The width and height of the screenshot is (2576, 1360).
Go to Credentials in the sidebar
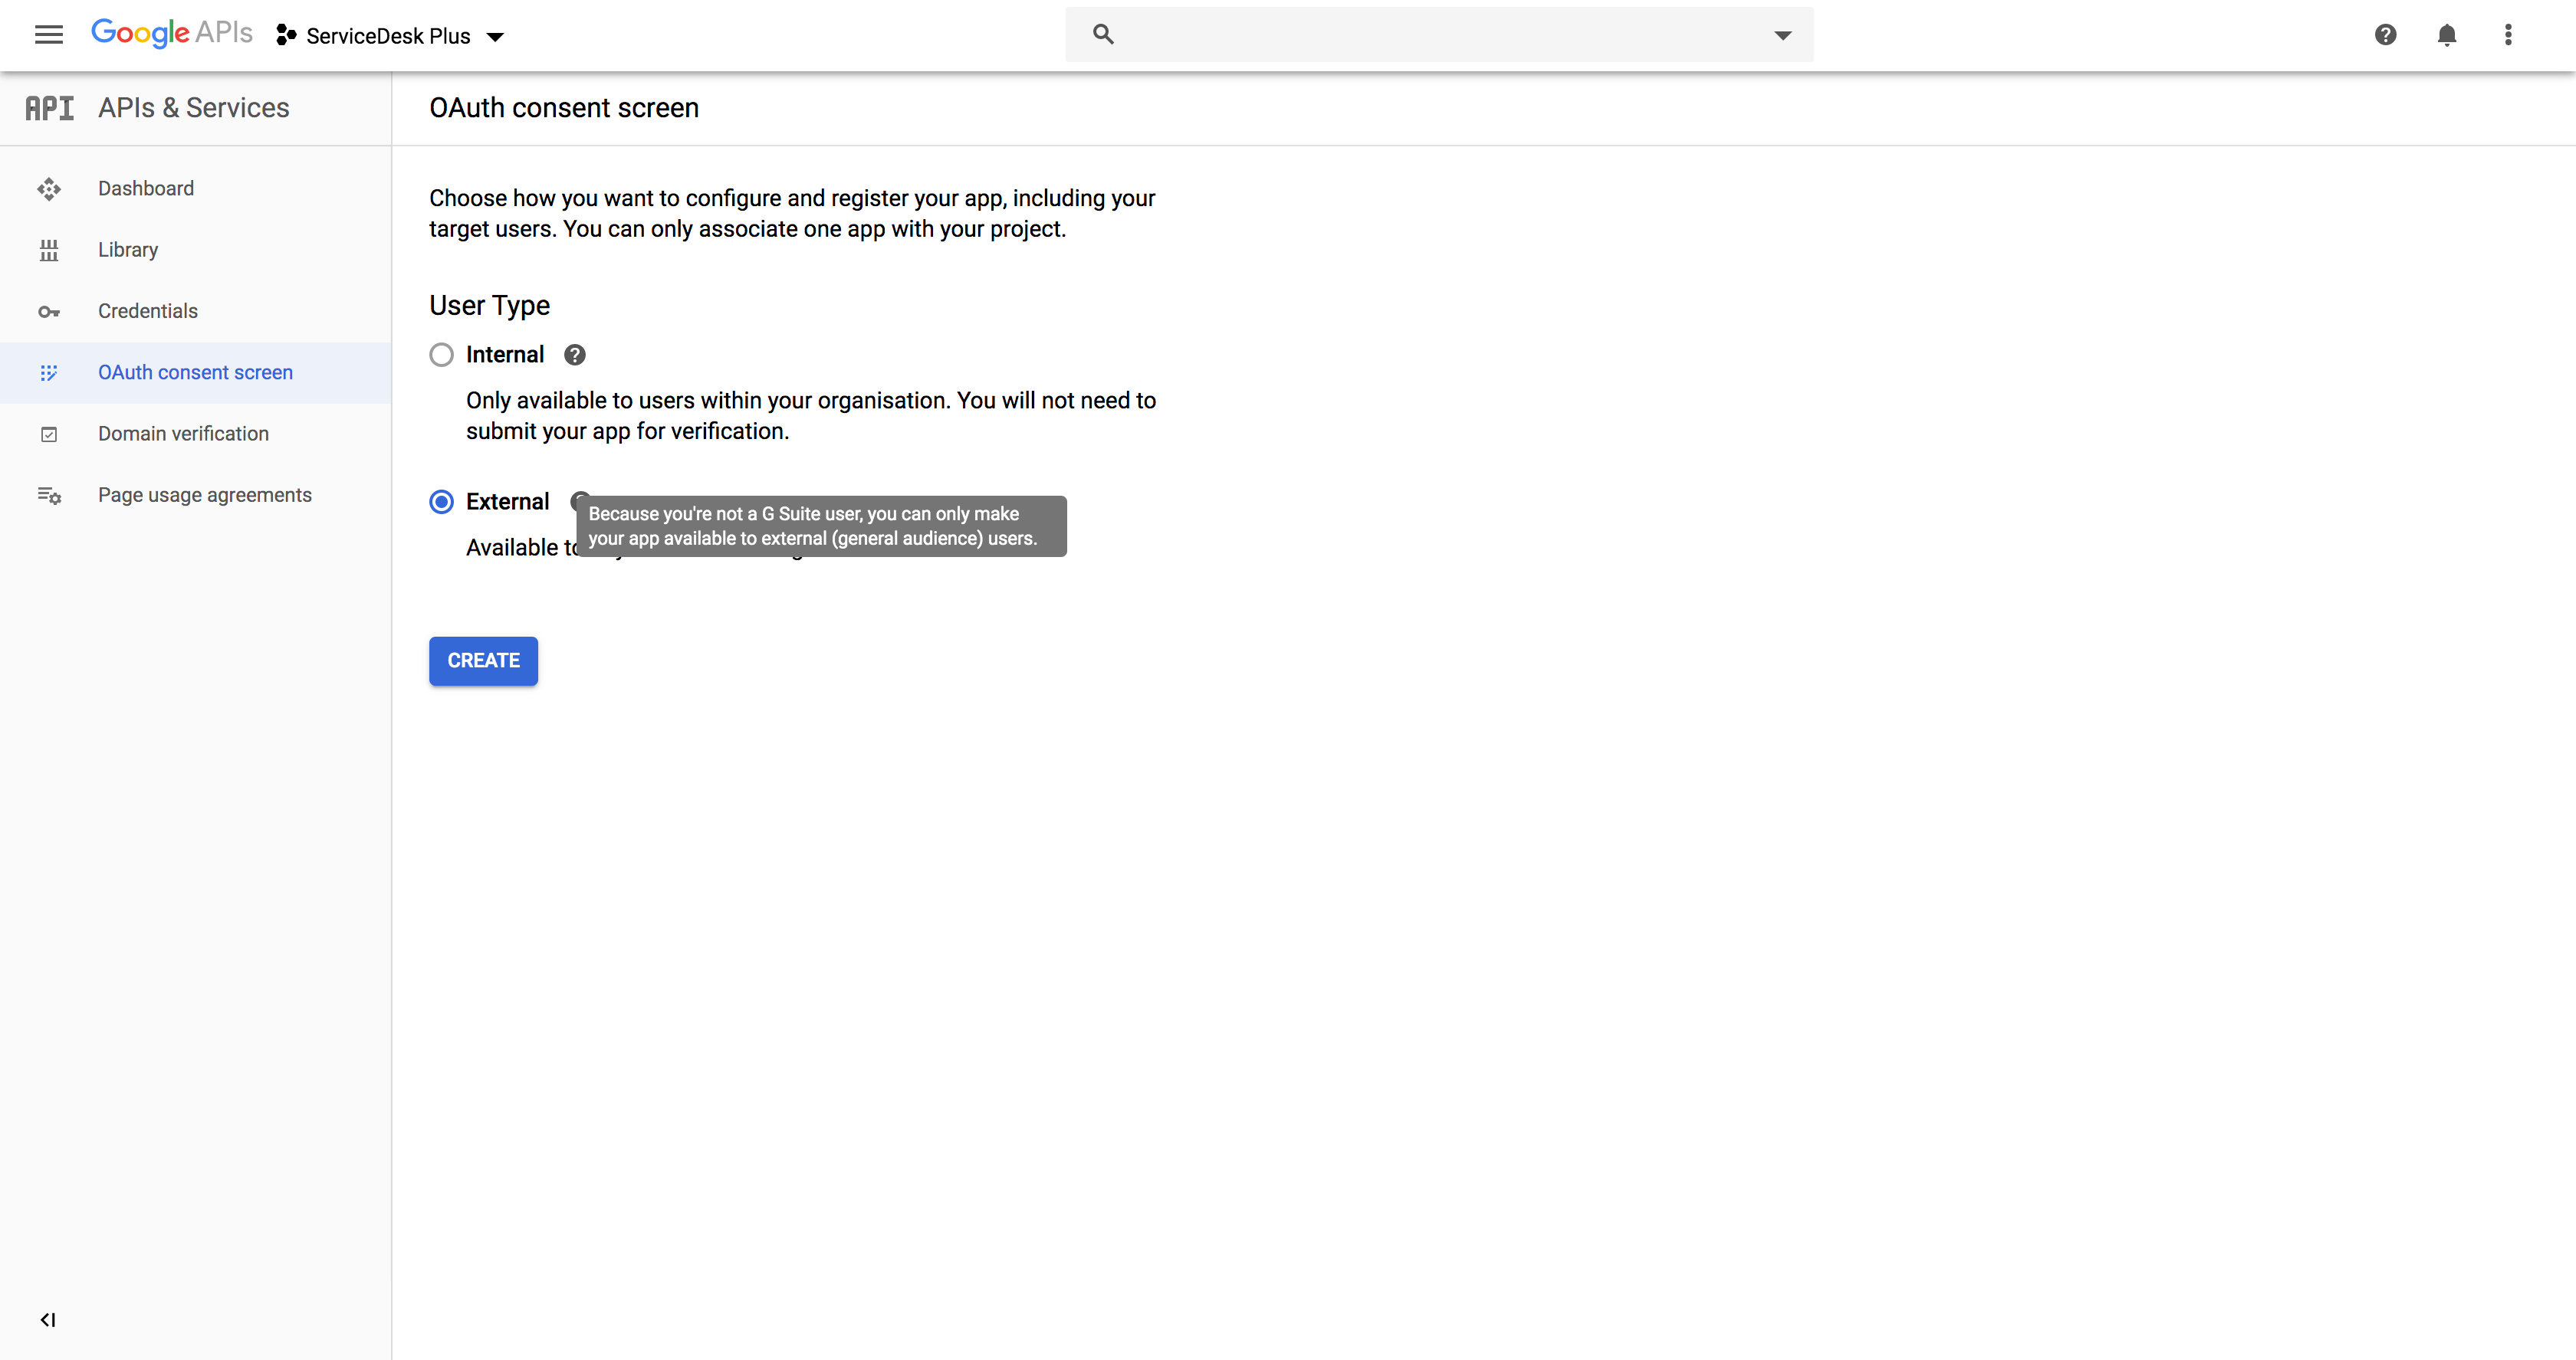(x=148, y=311)
